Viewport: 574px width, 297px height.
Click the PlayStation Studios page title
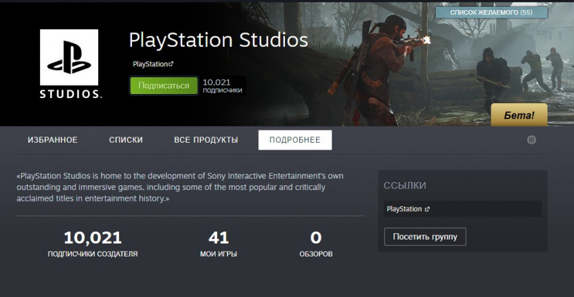point(219,40)
